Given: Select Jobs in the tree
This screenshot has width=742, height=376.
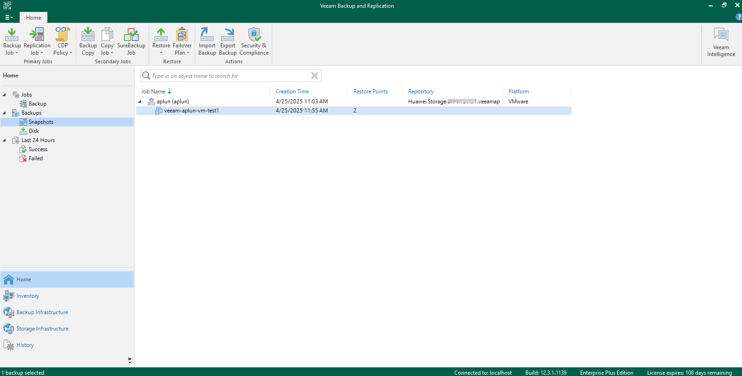Looking at the screenshot, I should [x=26, y=95].
